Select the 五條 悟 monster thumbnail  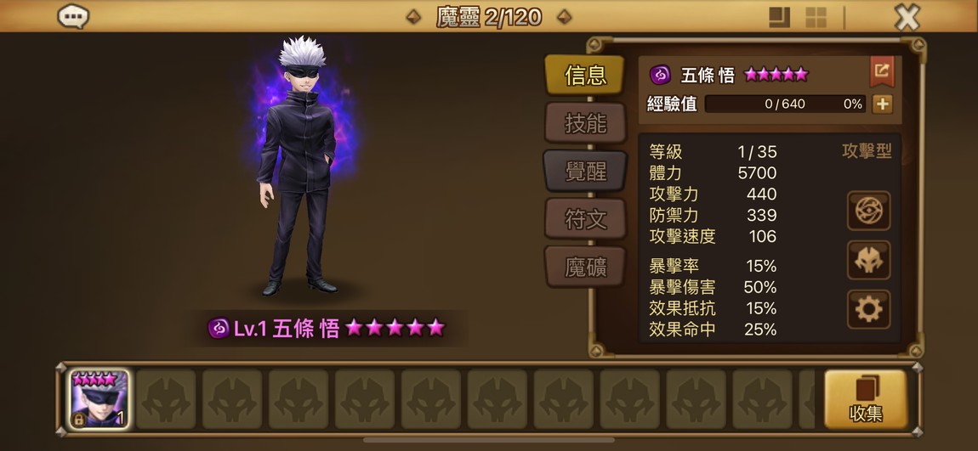[99, 399]
